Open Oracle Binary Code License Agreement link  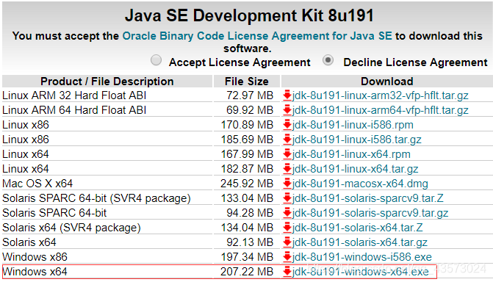point(257,36)
